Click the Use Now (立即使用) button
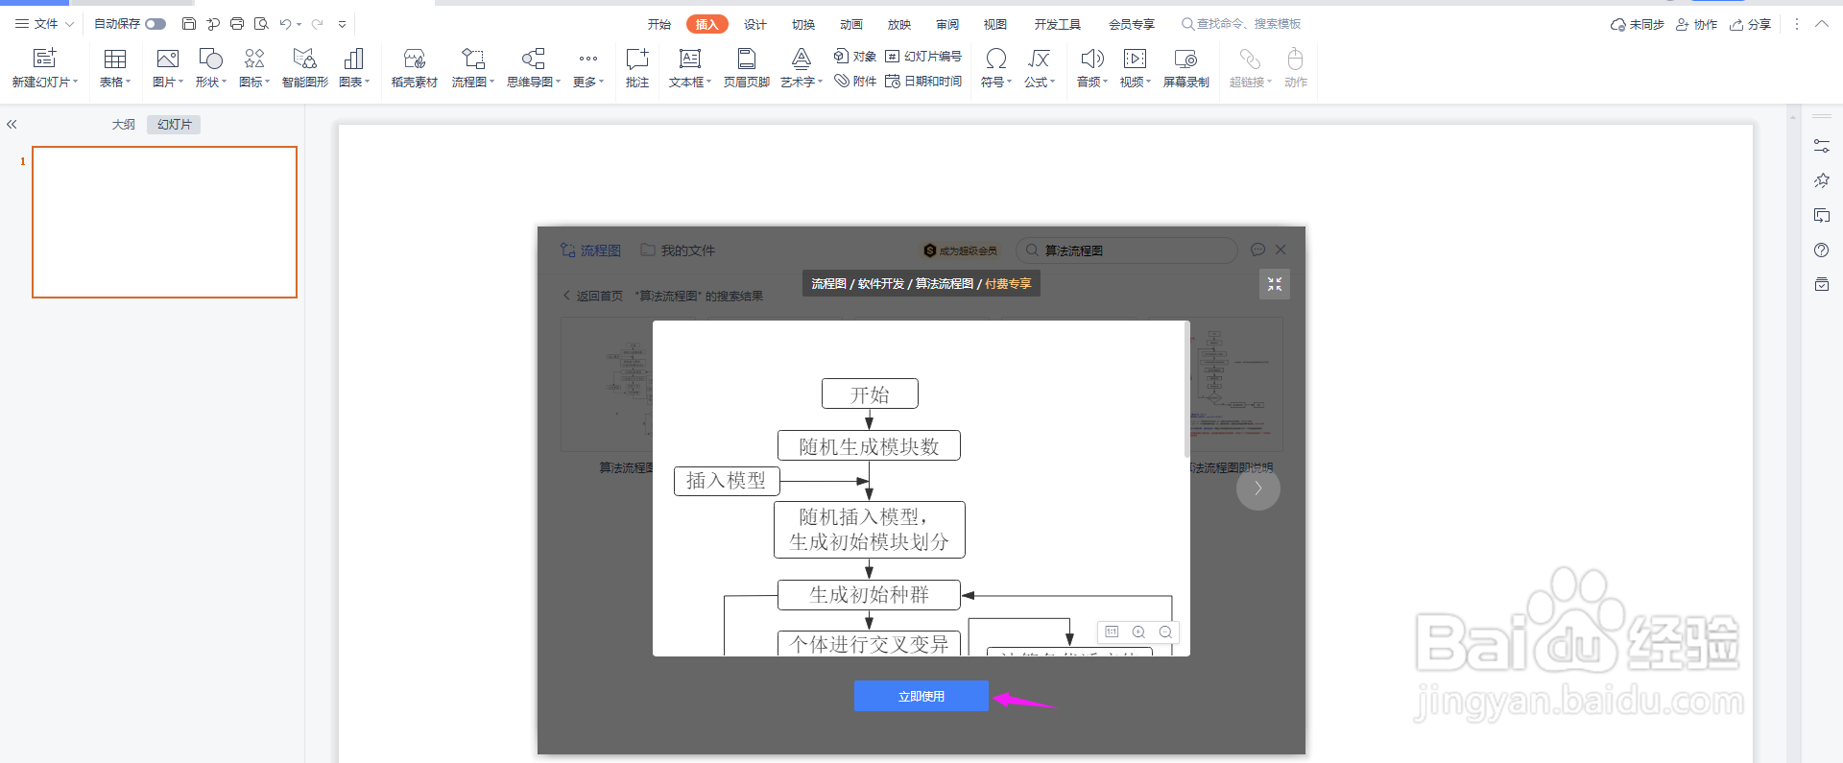 pos(921,696)
